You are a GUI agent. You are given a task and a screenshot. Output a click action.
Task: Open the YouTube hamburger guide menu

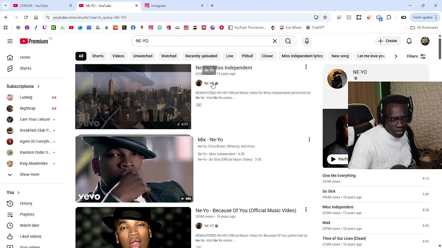10,41
